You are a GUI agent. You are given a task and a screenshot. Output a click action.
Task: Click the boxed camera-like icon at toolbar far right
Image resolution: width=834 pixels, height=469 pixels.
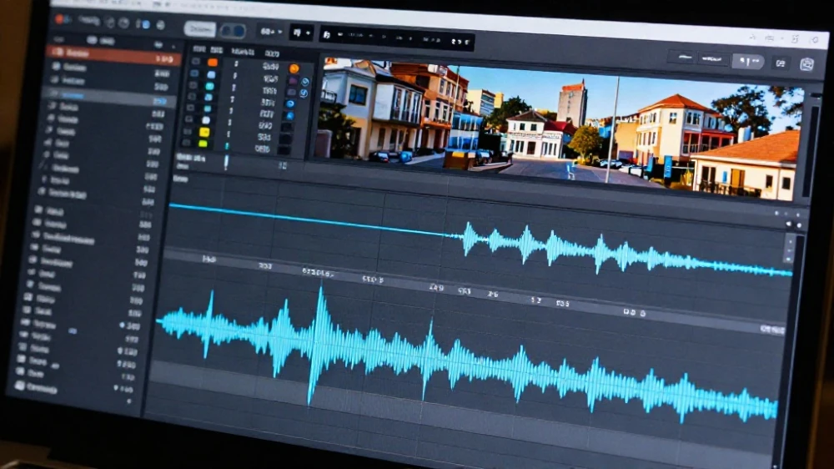click(806, 64)
